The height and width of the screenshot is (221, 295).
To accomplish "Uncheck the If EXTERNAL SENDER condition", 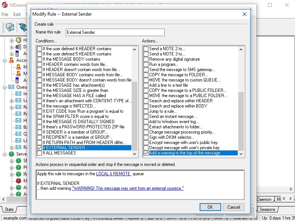I will coord(39,148).
